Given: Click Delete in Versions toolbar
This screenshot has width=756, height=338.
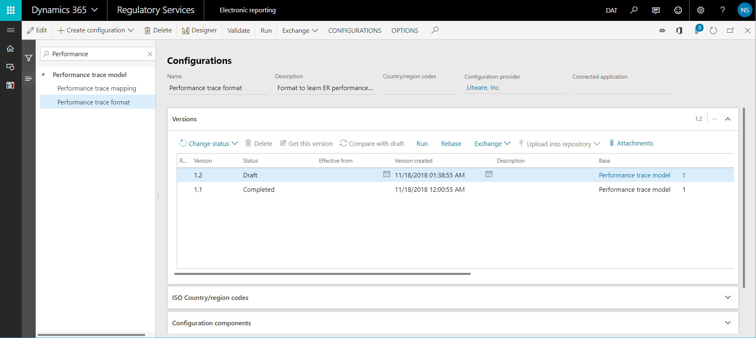Looking at the screenshot, I should 259,143.
